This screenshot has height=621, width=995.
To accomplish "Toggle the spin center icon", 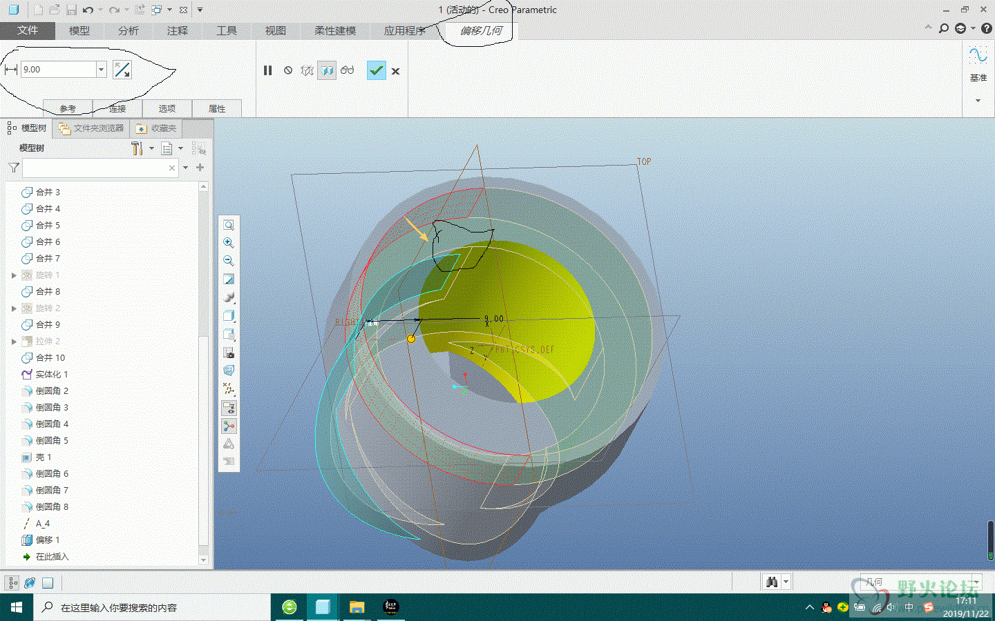I will 229,426.
